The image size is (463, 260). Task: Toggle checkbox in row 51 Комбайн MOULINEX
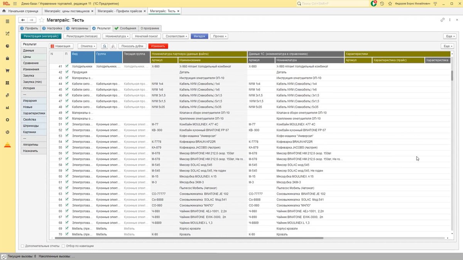[67, 124]
